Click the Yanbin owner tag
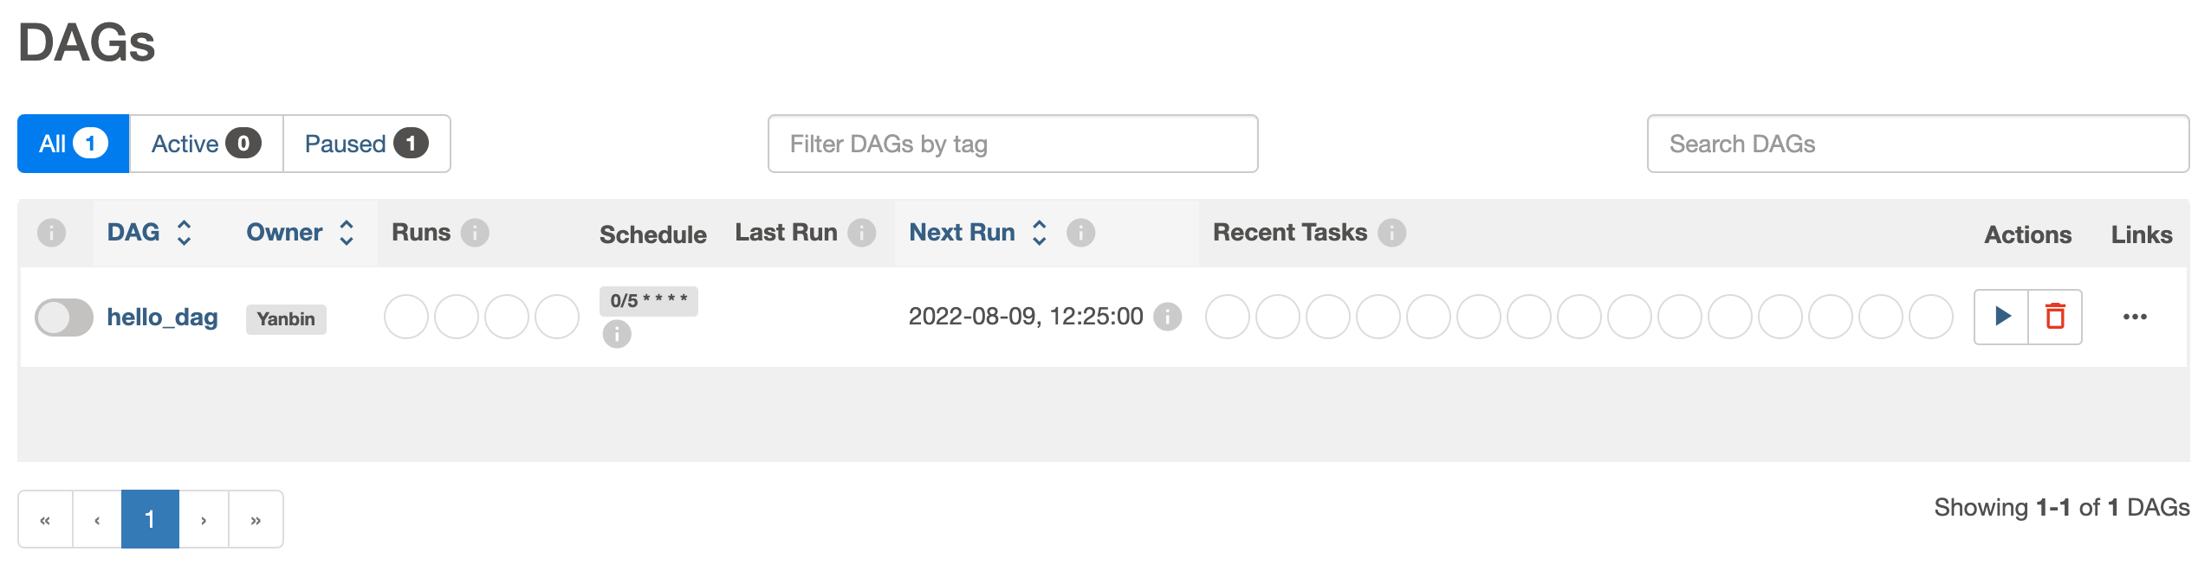The width and height of the screenshot is (2211, 571). click(x=286, y=319)
